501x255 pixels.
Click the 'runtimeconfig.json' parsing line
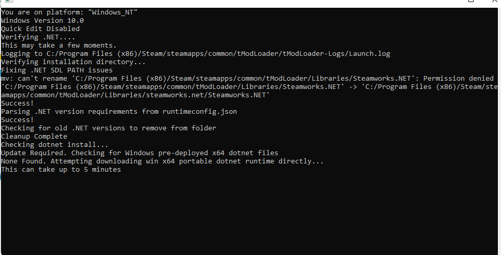click(x=119, y=111)
